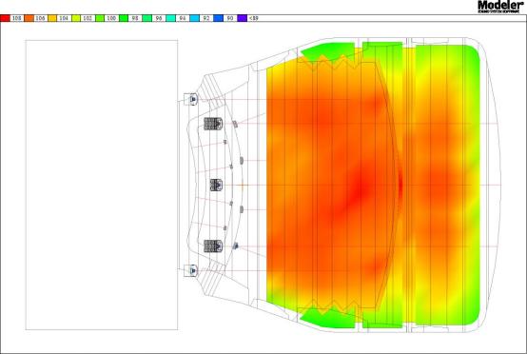Click the Modeler logo at top right
This screenshot has width=527, height=354.
click(500, 7)
